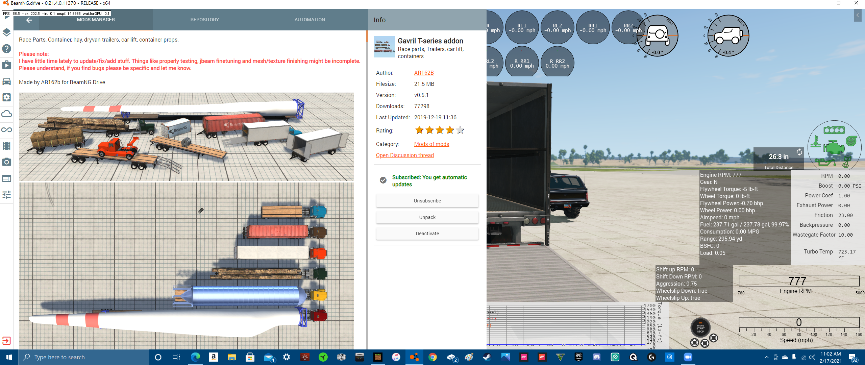Screen dimensions: 865x365
Task: Click the Deactivate button
Action: click(x=427, y=234)
